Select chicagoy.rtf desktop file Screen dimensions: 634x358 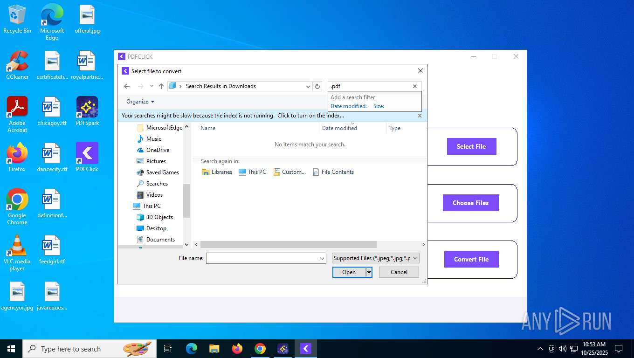click(52, 111)
